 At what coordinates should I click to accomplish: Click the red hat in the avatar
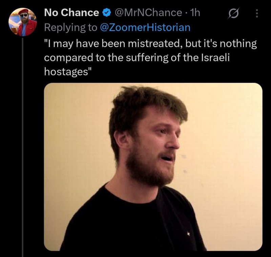click(x=23, y=11)
